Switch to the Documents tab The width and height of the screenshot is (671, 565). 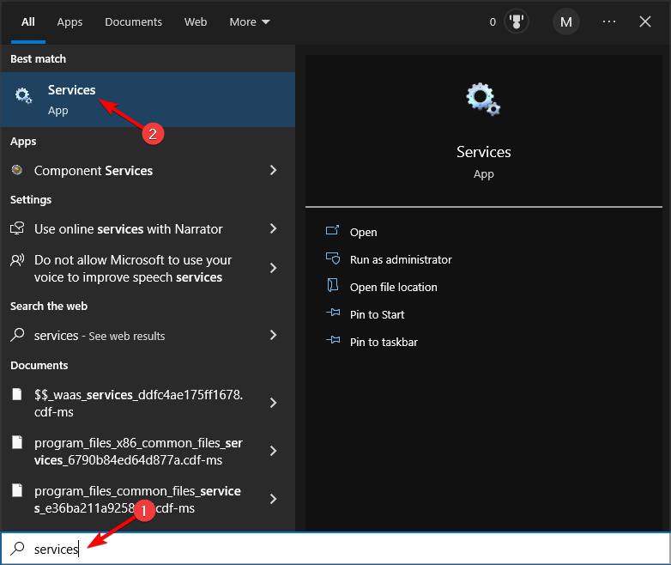click(x=134, y=21)
